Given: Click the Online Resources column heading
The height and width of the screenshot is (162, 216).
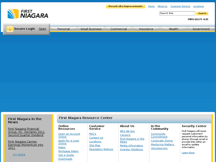Looking at the screenshot, I should click(x=67, y=128).
